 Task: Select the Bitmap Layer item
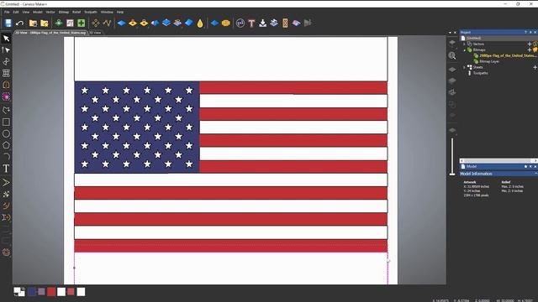coord(489,61)
